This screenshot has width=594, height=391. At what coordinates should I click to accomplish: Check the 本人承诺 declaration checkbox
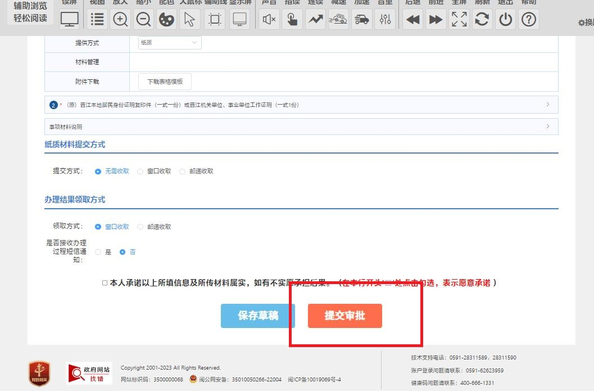(105, 283)
